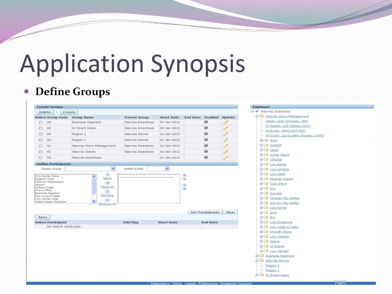Screen dimensions: 392x294
Task: Toggle Enabled checkbox for group code 00
Action: coord(206,157)
